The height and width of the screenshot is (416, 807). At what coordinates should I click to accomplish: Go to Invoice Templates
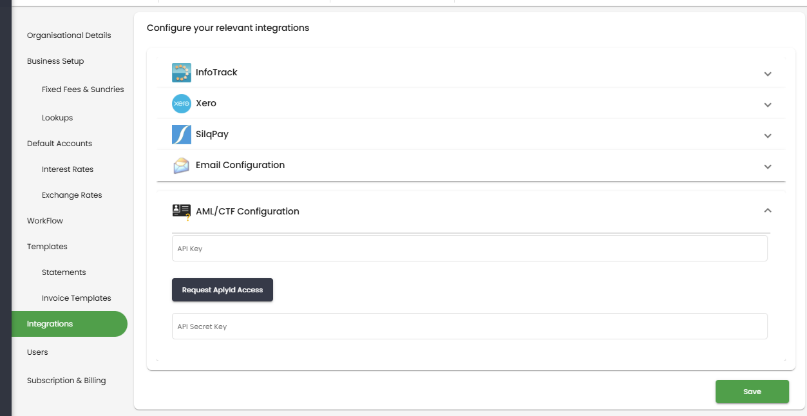[x=76, y=298]
